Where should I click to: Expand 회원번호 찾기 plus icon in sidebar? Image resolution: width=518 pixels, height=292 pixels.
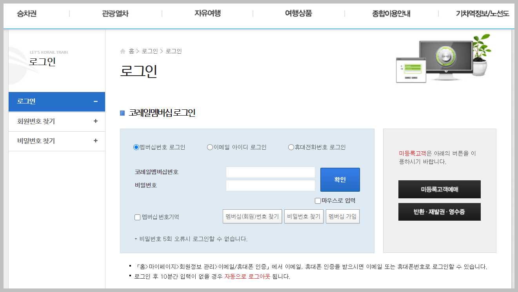point(96,121)
